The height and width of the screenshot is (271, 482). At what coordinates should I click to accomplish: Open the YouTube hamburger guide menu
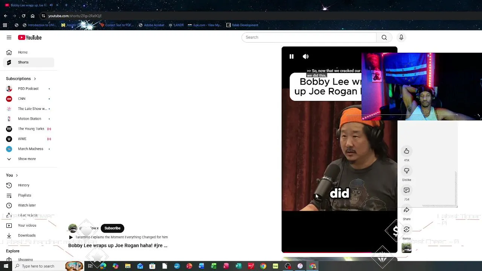point(9,37)
